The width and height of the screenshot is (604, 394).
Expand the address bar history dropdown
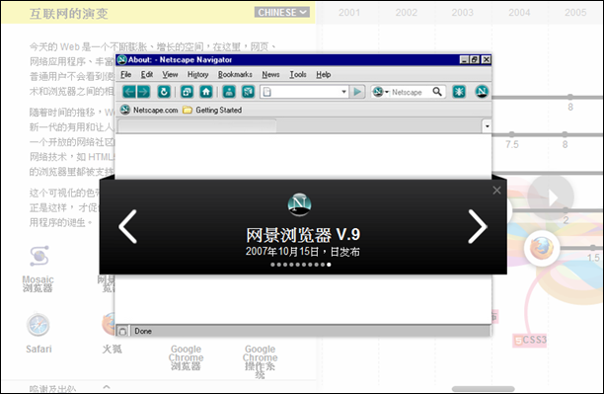(x=344, y=92)
